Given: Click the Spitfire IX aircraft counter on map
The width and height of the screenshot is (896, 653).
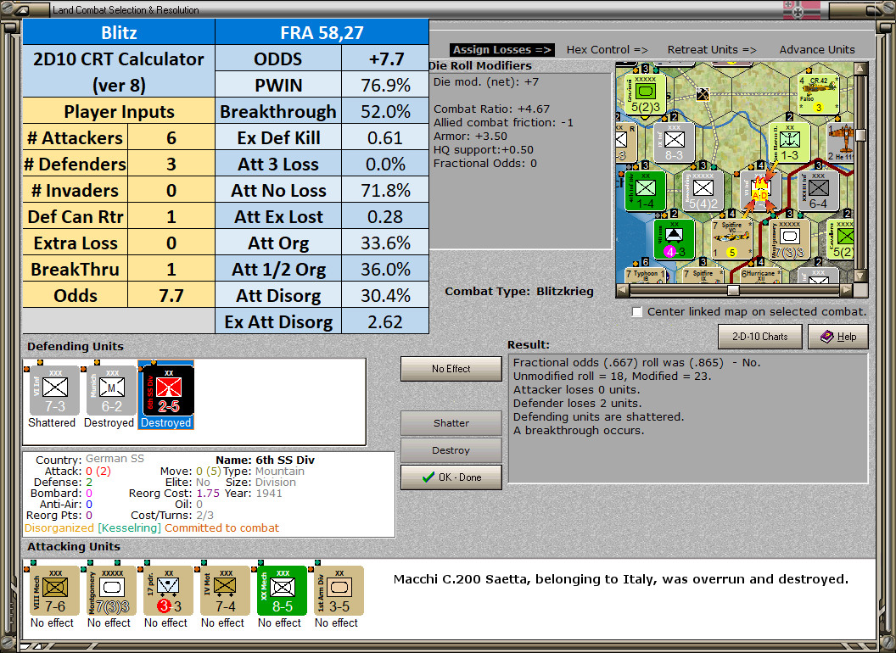Looking at the screenshot, I should tap(703, 276).
